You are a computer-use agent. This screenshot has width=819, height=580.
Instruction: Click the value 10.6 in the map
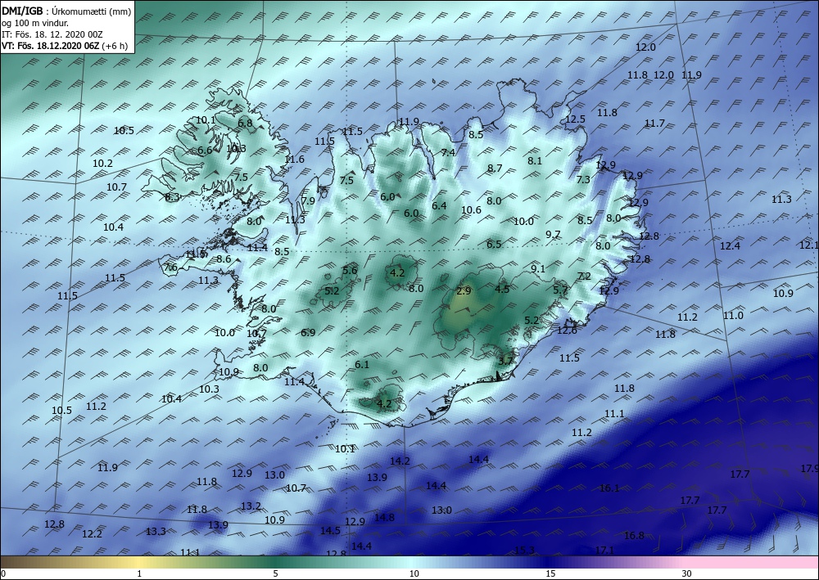coord(471,209)
